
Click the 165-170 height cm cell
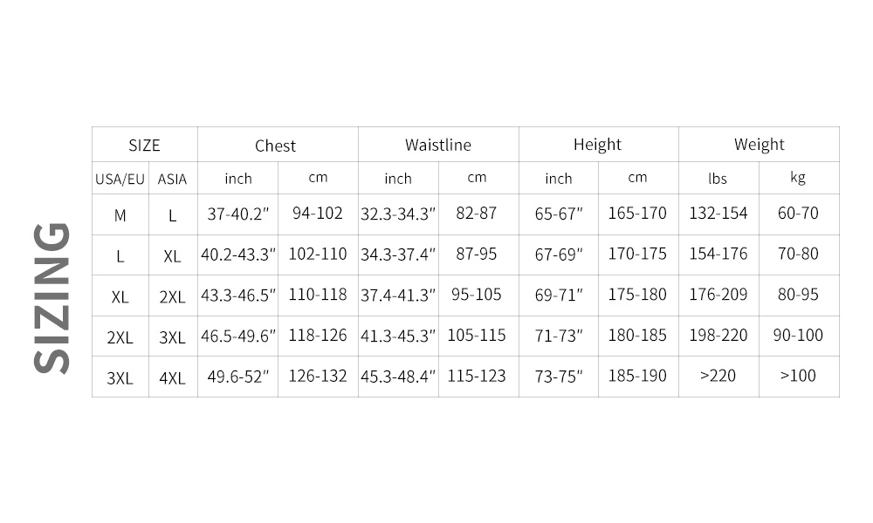(637, 214)
